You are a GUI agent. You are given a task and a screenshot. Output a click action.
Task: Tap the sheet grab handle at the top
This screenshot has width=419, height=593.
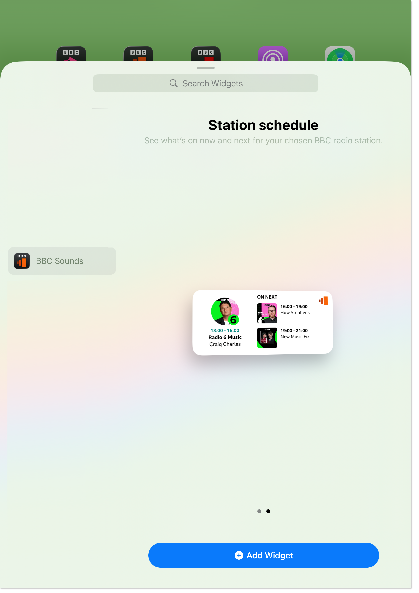[x=206, y=68]
